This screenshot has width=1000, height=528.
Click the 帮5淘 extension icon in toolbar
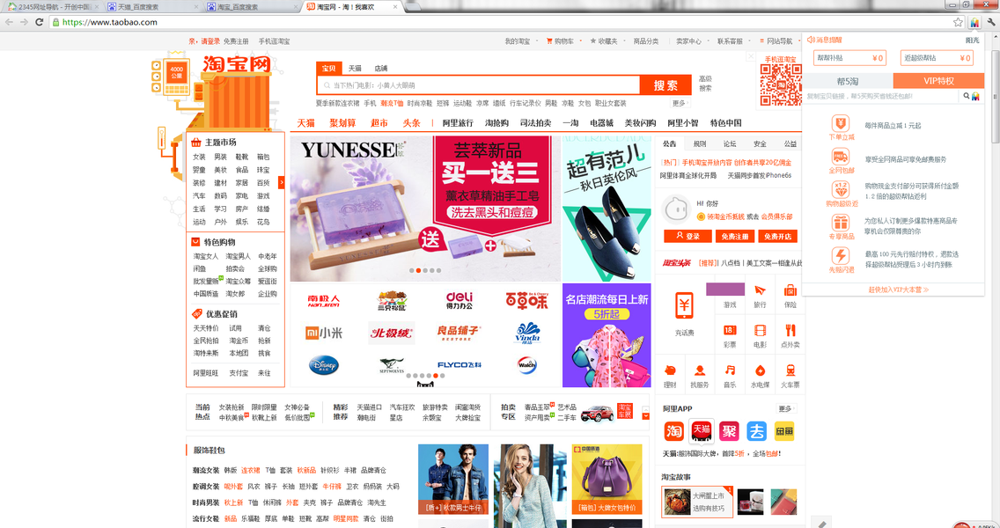click(974, 22)
